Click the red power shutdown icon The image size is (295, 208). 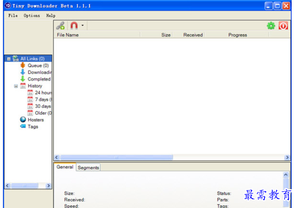coord(283,26)
